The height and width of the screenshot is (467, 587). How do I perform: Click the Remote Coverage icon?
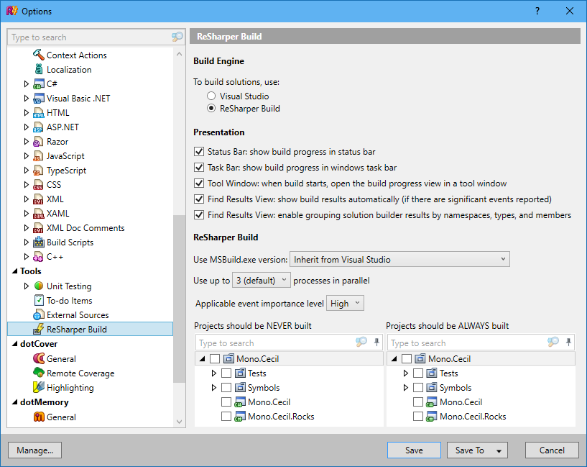[x=39, y=373]
